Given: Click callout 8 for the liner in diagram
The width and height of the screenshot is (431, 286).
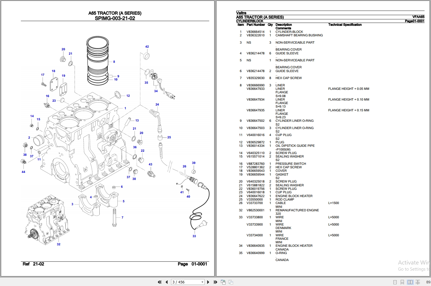Looking at the screenshot, I should [114, 62].
